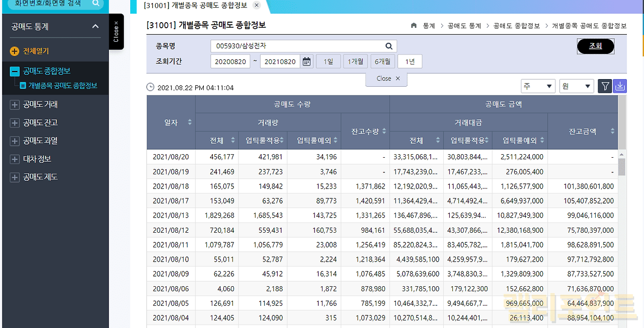Viewport: 644px width, 328px height.
Task: Click the sidebar screen search magnifier icon
Action: (x=96, y=4)
